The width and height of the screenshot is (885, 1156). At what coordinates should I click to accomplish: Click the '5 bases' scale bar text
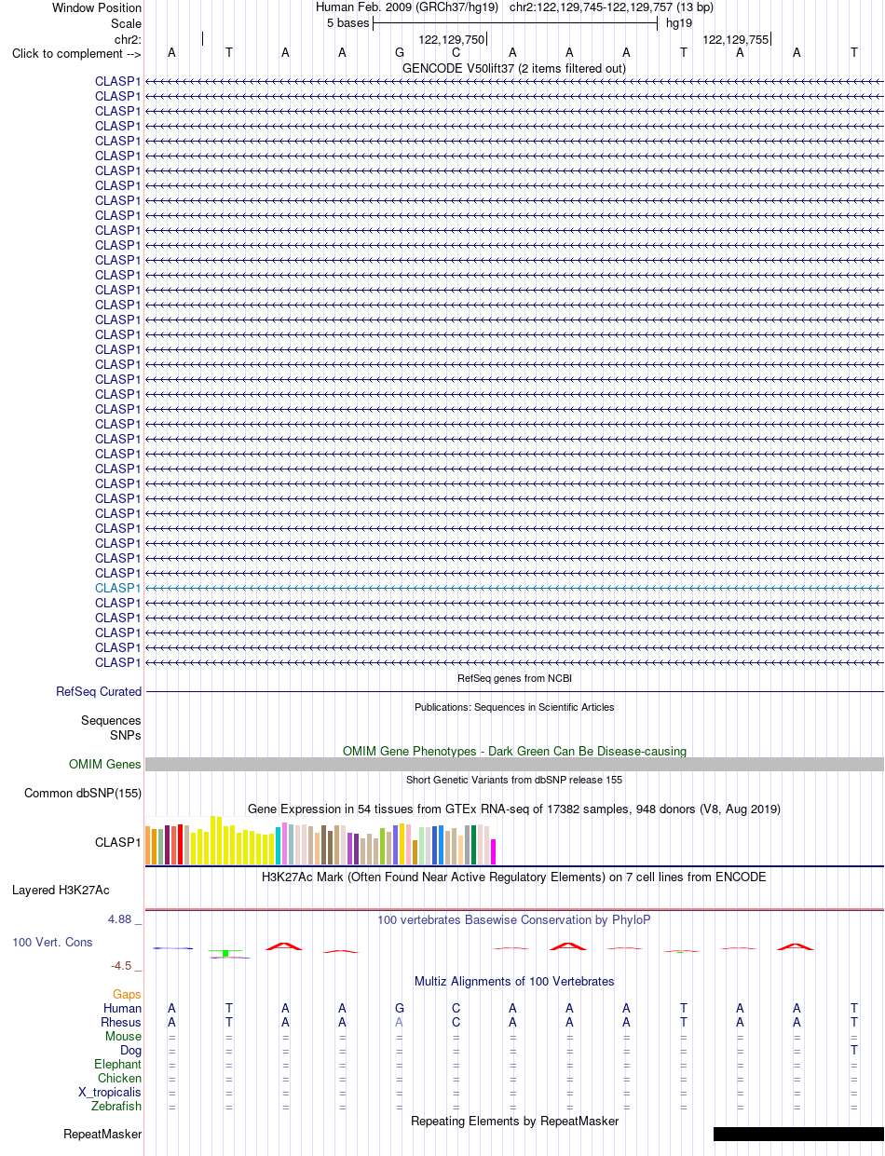click(348, 23)
